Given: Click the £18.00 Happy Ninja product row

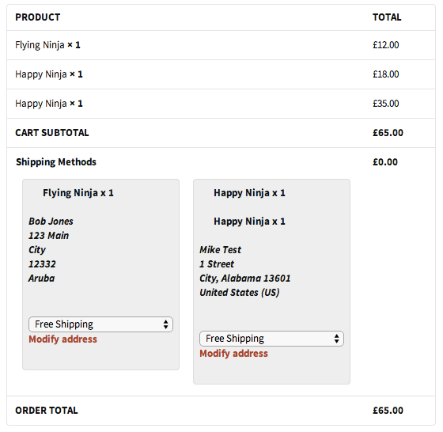Looking at the screenshot, I should pyautogui.click(x=221, y=74).
